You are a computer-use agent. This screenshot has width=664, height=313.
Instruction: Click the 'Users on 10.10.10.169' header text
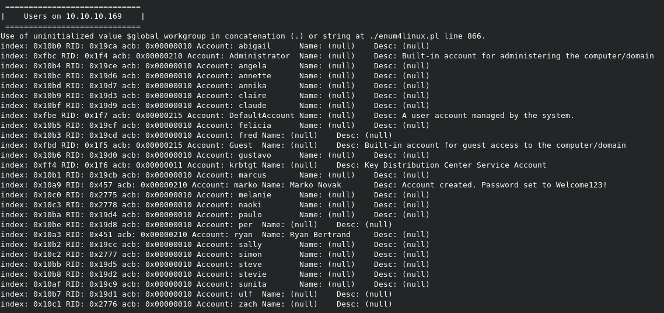[72, 16]
